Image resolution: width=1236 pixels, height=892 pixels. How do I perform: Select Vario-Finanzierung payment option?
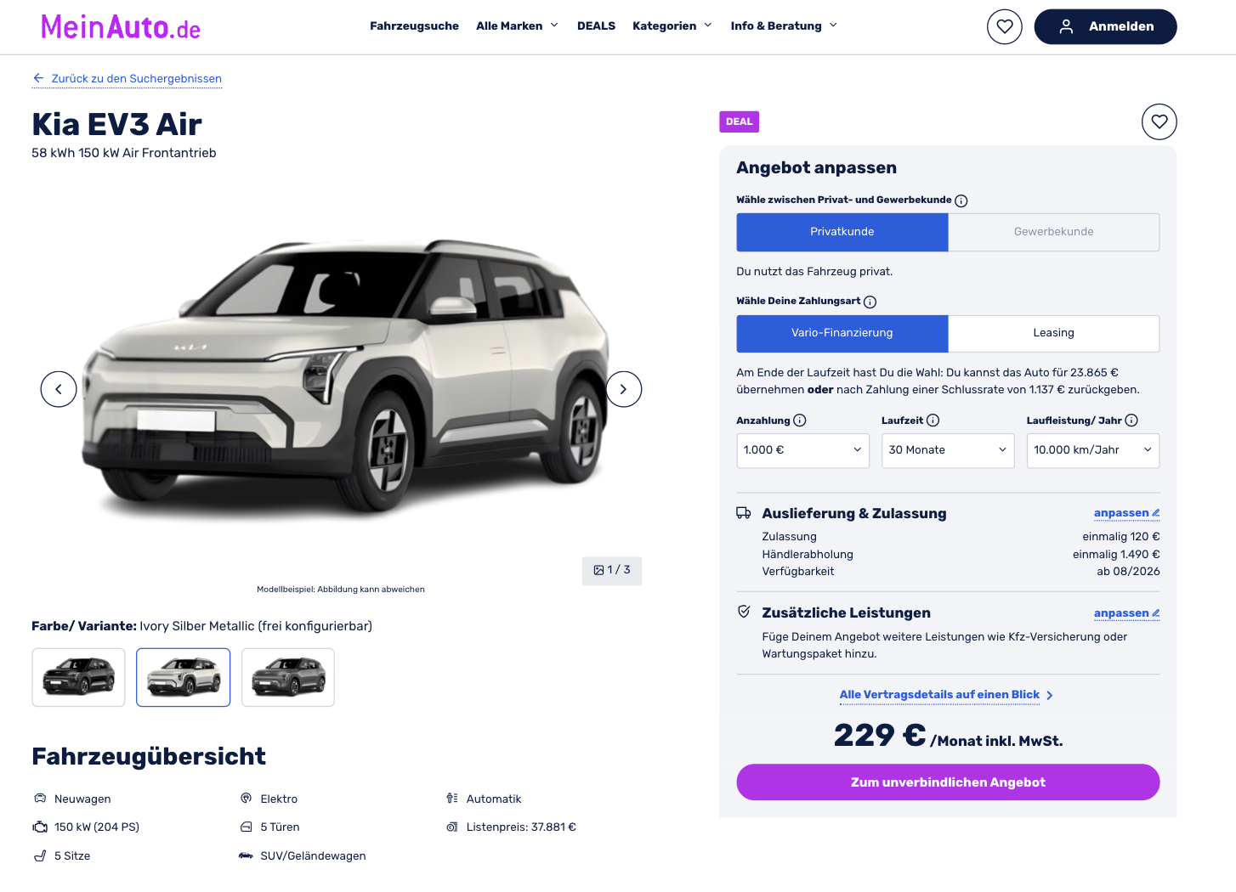click(842, 333)
